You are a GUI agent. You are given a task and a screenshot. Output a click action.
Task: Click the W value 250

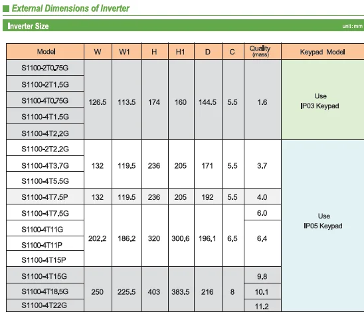click(97, 291)
